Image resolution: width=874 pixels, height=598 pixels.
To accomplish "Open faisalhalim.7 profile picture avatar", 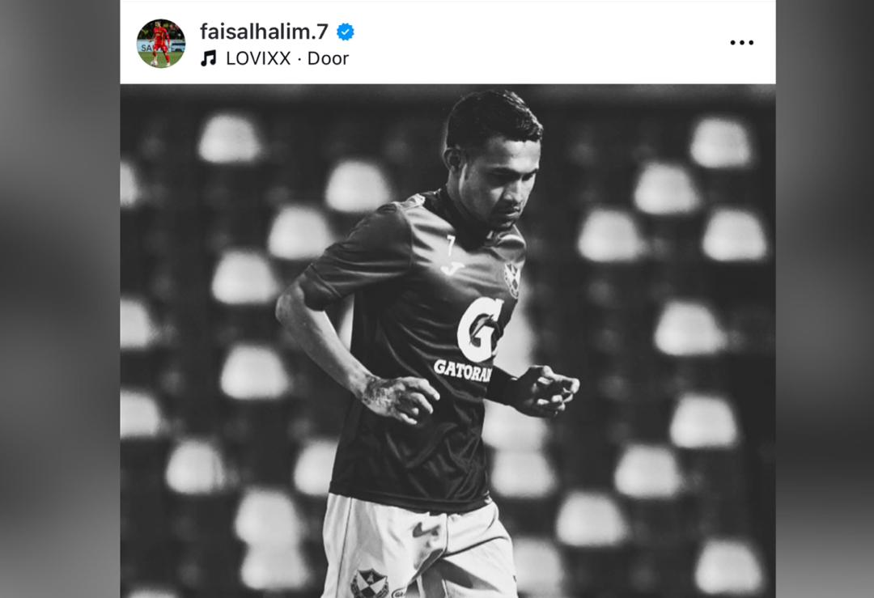I will pos(161,44).
